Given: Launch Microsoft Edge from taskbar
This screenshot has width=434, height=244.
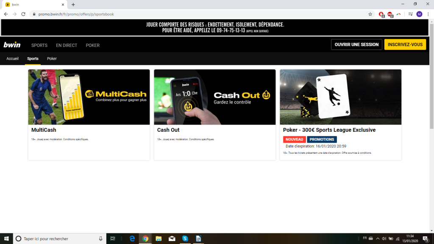Looking at the screenshot, I should pos(132,238).
